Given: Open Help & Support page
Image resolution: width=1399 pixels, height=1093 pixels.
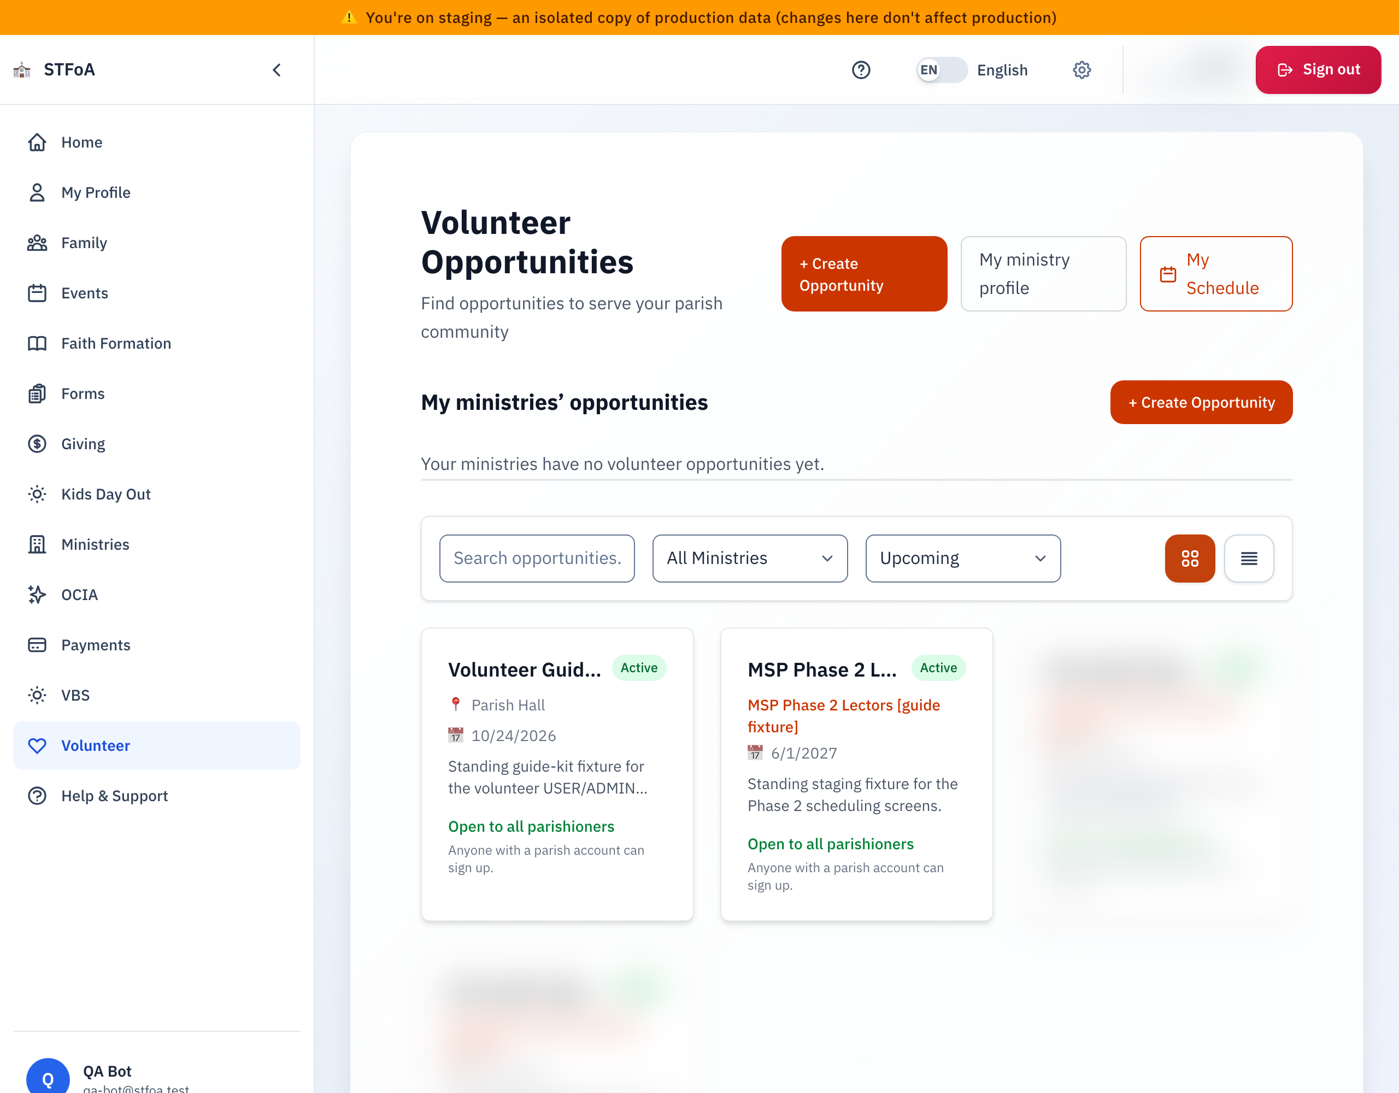Looking at the screenshot, I should pos(156,796).
